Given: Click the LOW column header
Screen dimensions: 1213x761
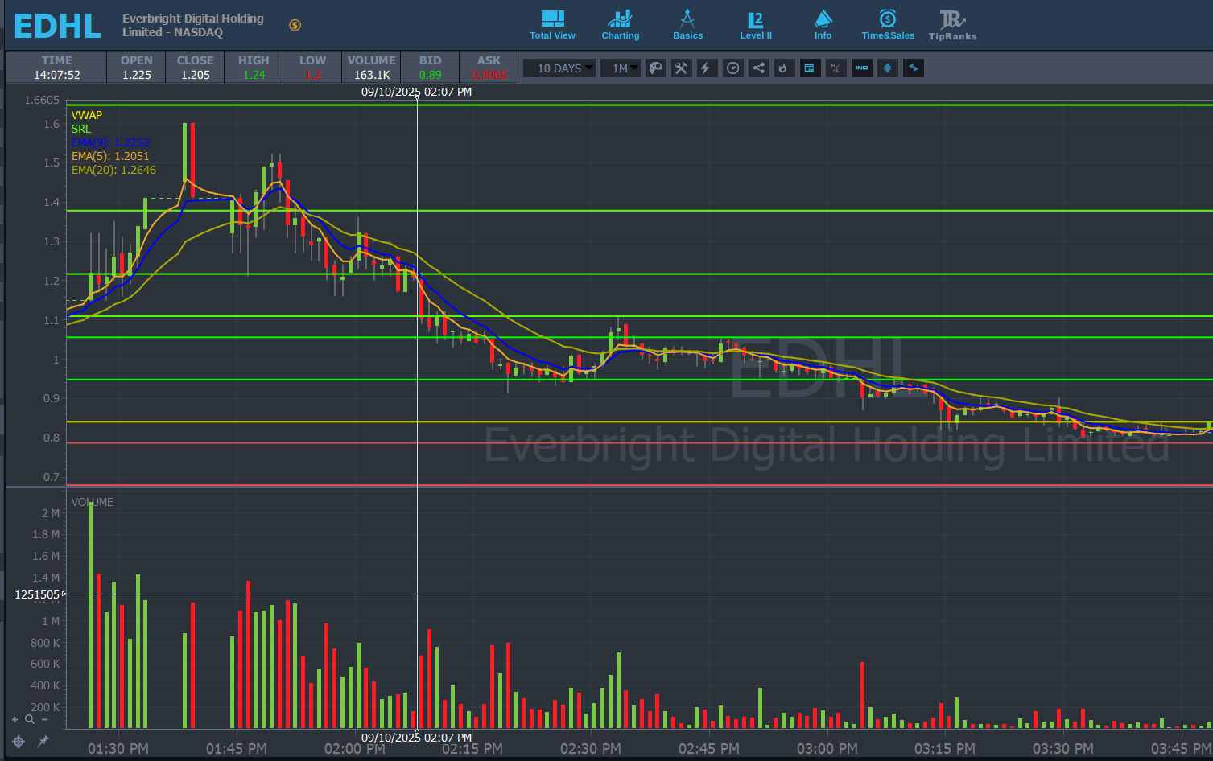Looking at the screenshot, I should 313,60.
